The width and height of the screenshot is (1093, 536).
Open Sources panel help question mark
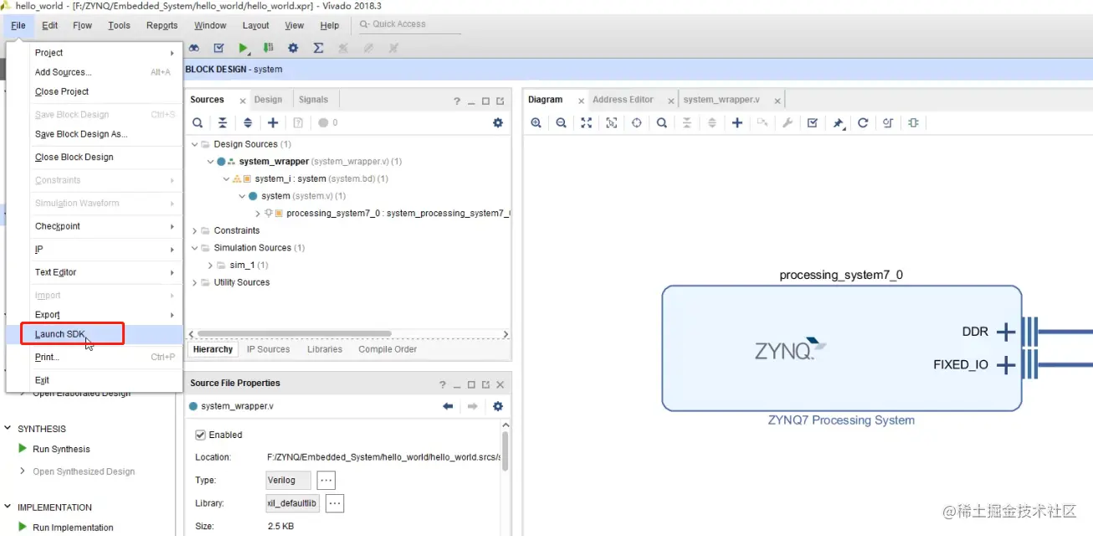click(457, 101)
